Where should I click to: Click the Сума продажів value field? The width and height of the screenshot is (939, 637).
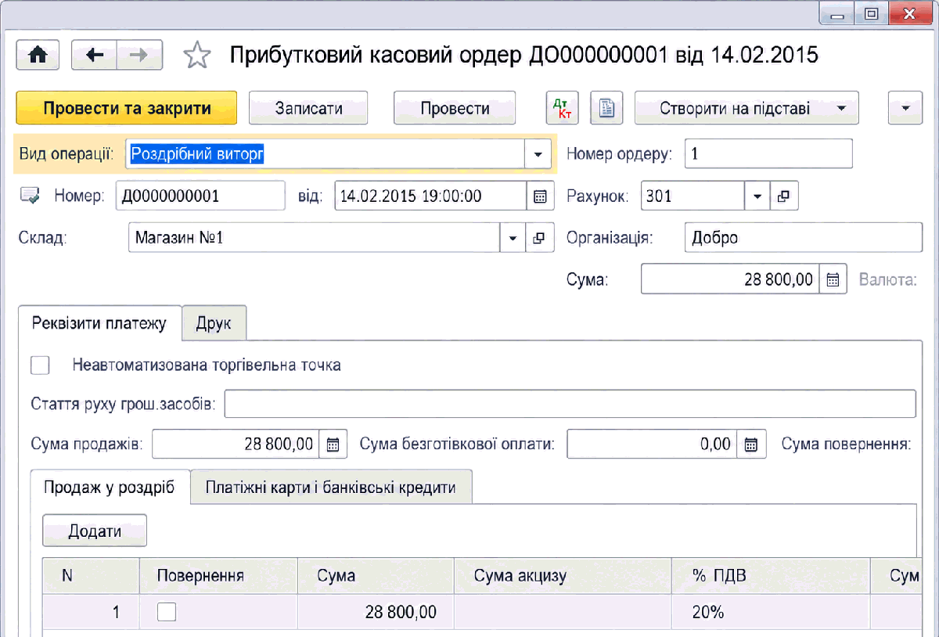236,444
